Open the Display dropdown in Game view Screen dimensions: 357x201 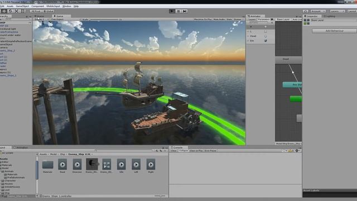(x=42, y=20)
